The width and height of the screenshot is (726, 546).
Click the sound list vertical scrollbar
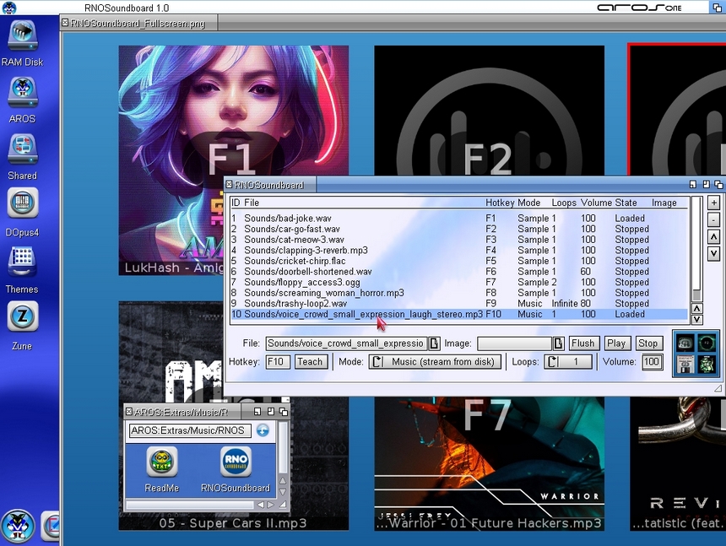[x=696, y=245]
